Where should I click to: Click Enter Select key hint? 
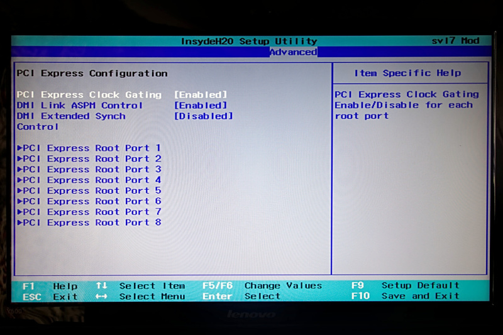pos(241,296)
